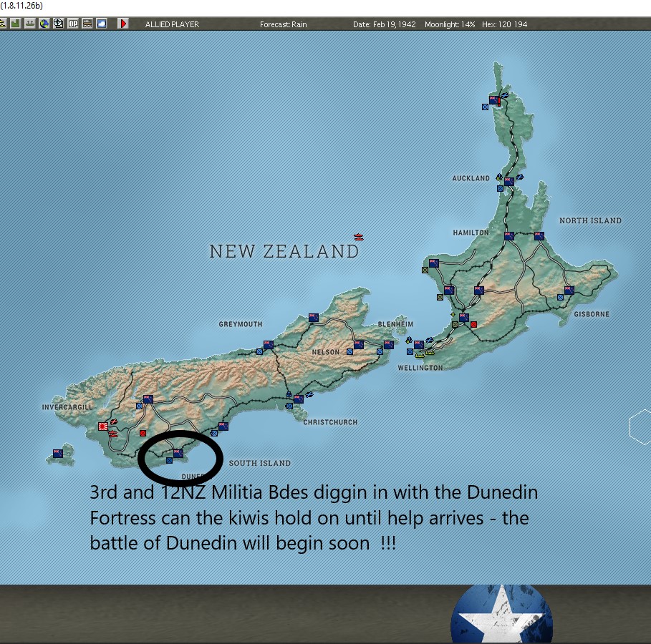Select the blue land unit below Auckland

[501, 188]
